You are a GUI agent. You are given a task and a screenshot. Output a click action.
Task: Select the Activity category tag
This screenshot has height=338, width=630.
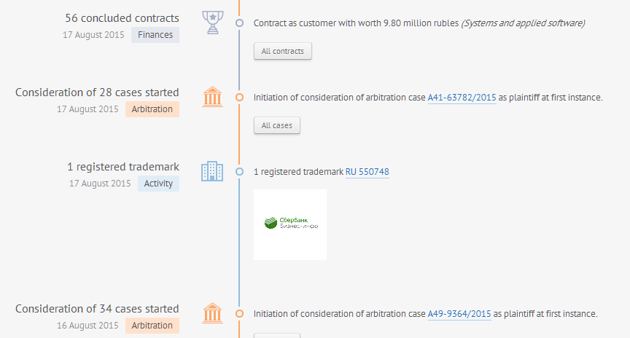[158, 184]
